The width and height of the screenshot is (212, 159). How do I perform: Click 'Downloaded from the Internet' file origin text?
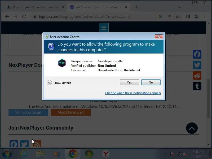[x=119, y=70]
